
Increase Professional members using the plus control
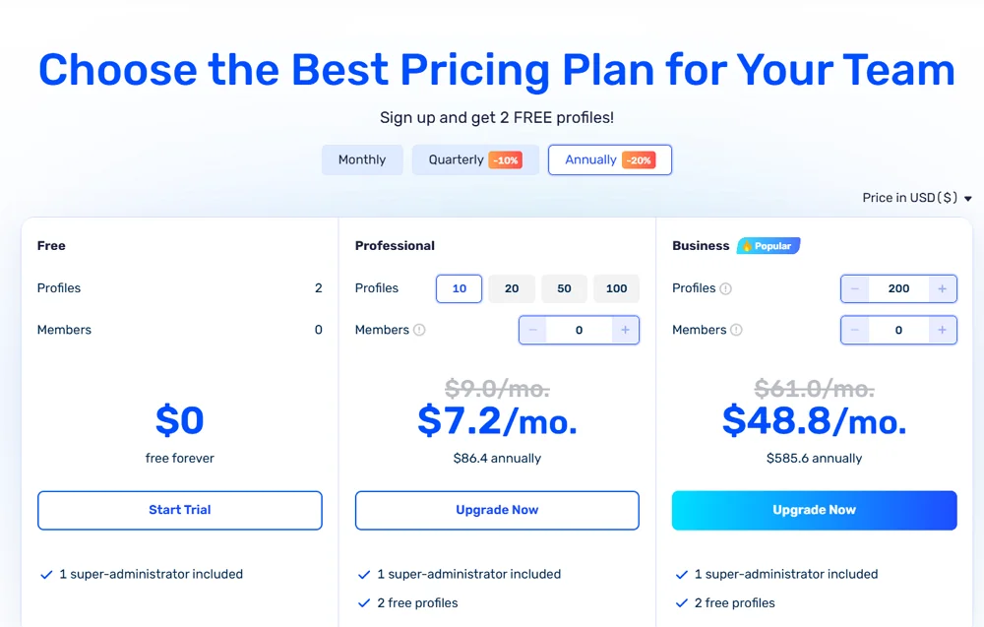625,330
